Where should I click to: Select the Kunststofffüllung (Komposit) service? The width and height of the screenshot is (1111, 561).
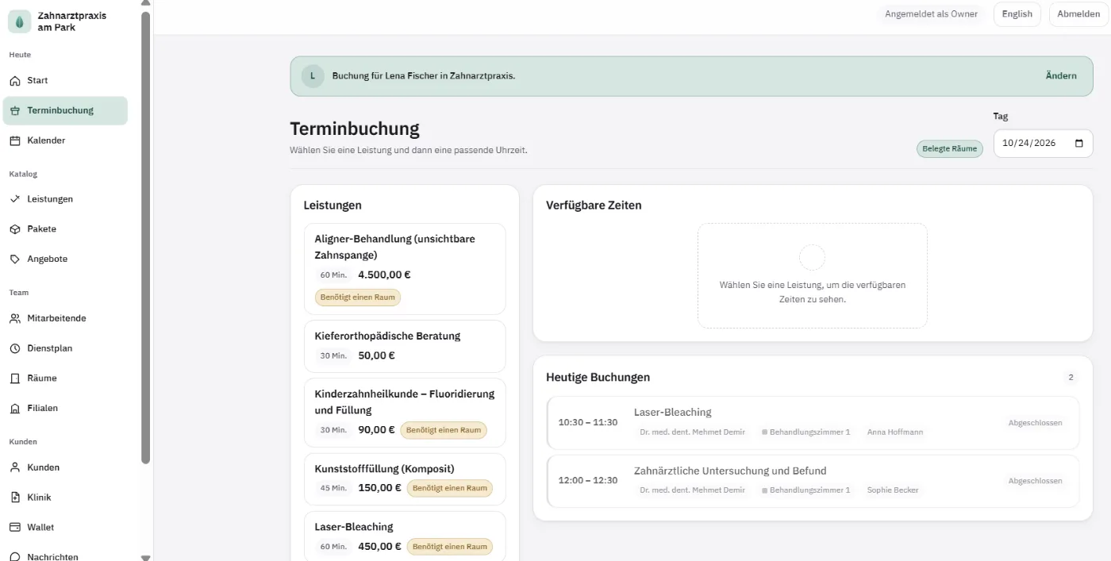click(405, 479)
